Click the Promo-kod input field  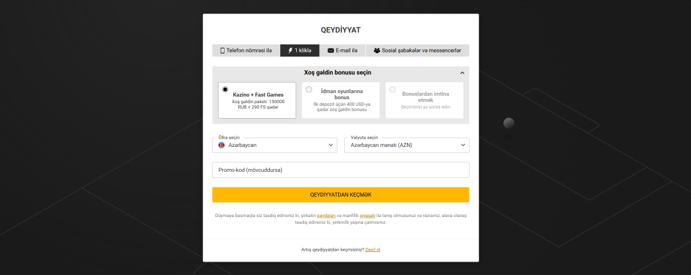pos(340,171)
